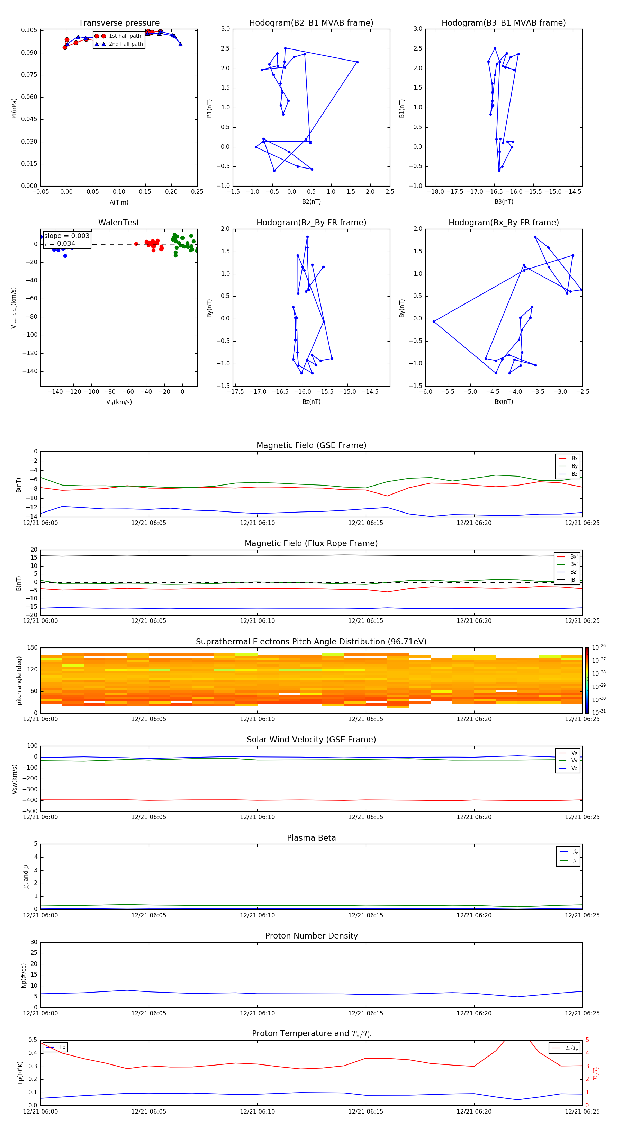Click the 'Solar Wind Velocity (GSE Frame)' title

point(311,740)
